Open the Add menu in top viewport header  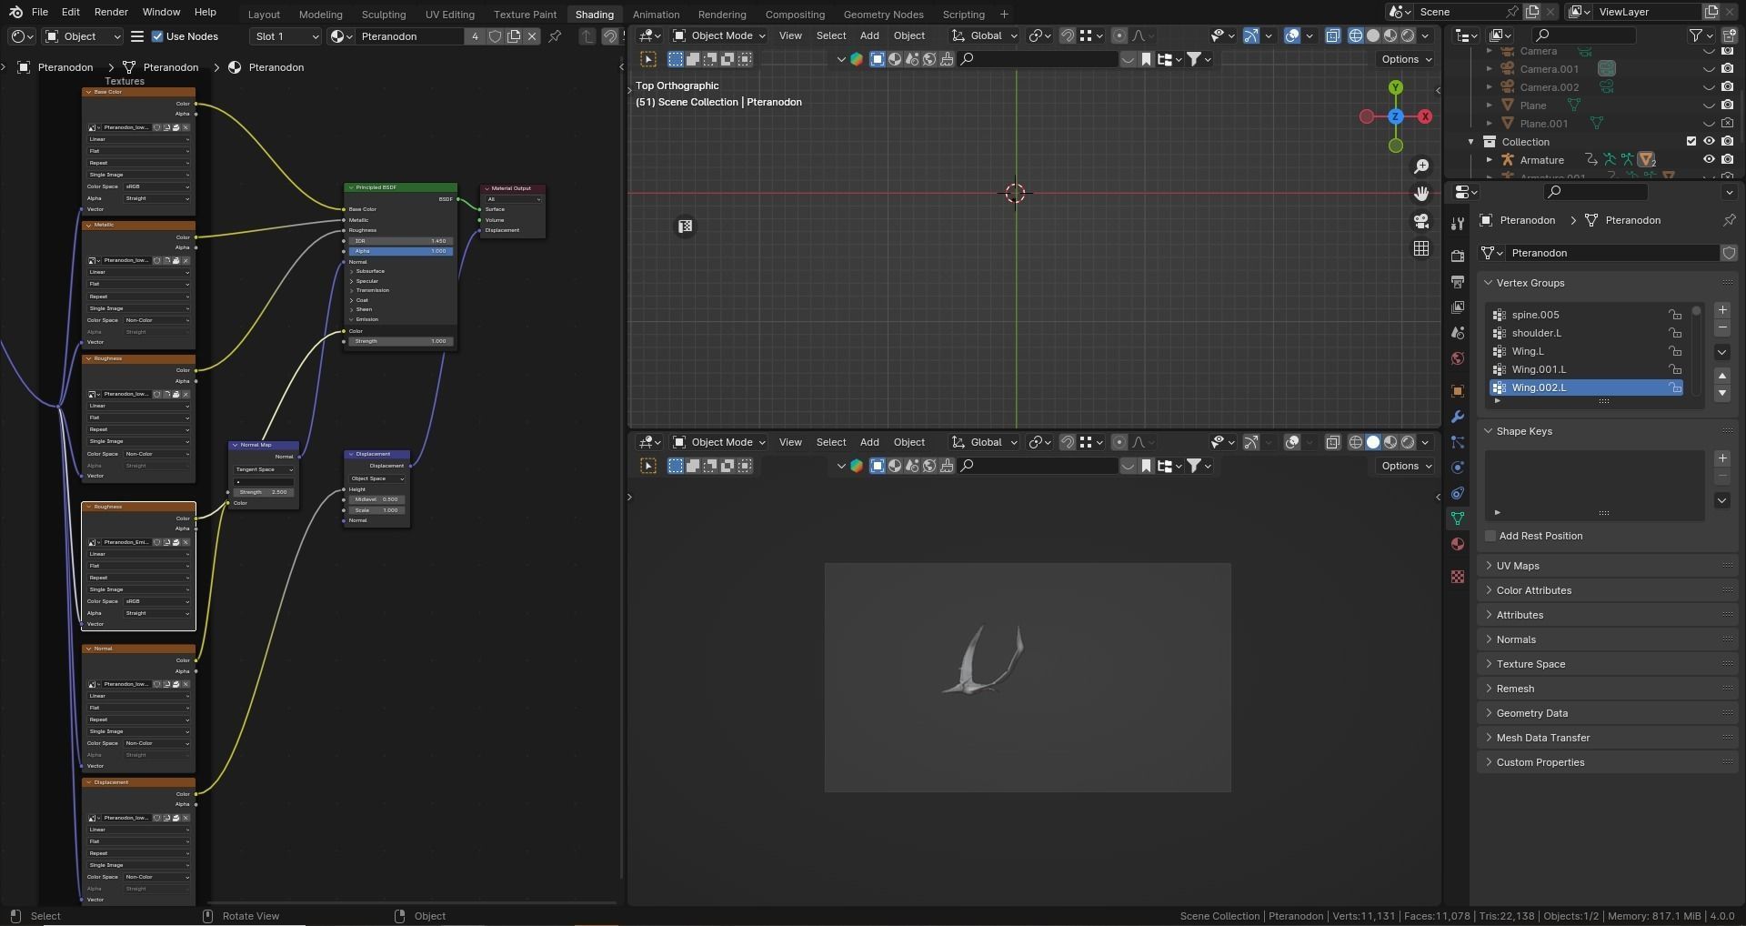tap(869, 35)
